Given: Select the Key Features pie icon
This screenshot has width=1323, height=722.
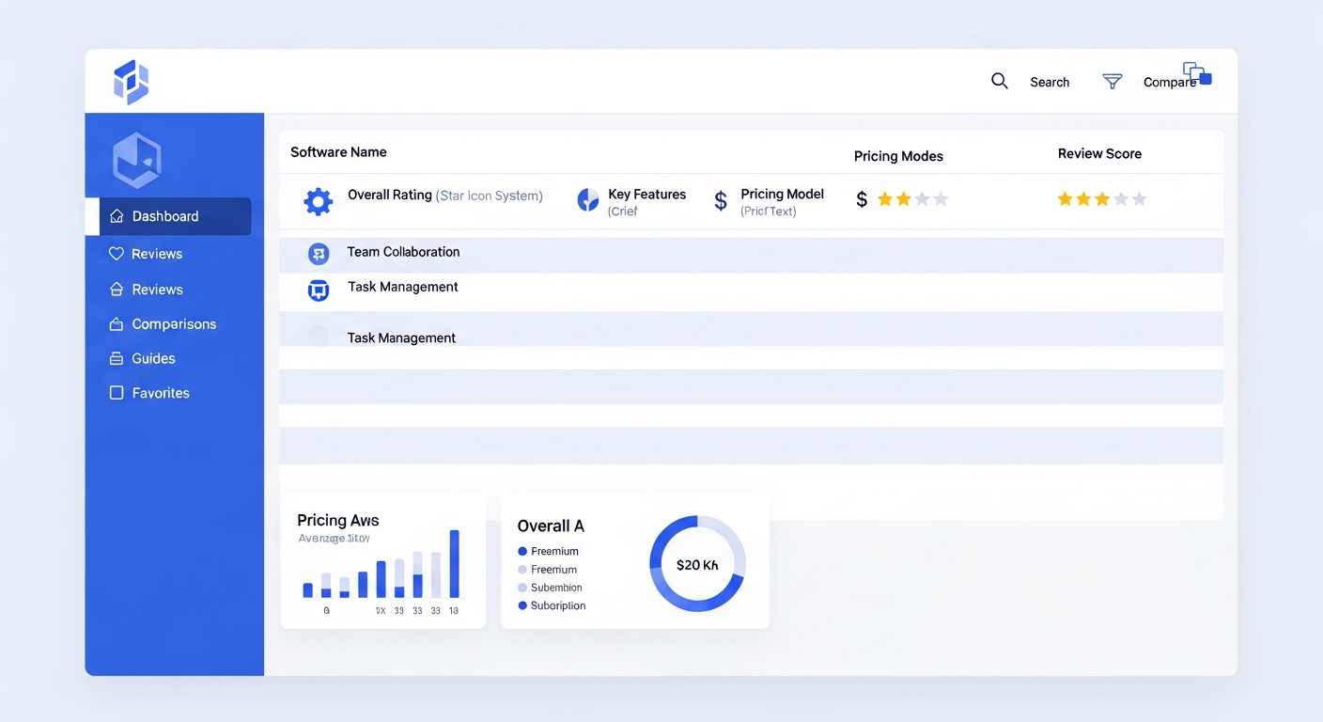Looking at the screenshot, I should pos(587,200).
